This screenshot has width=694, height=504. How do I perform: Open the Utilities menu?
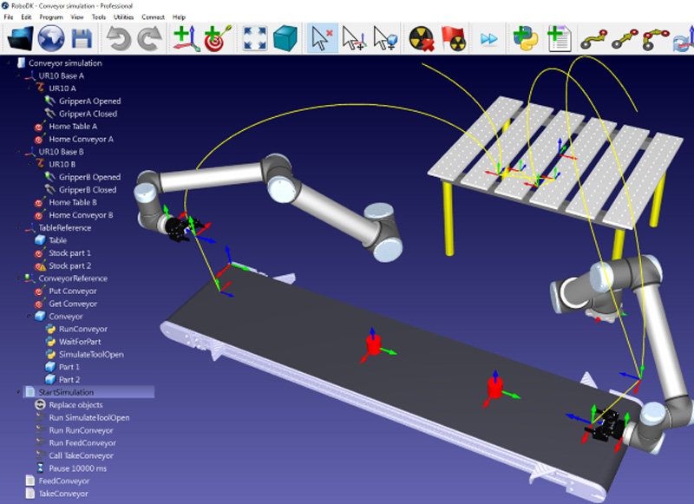124,17
